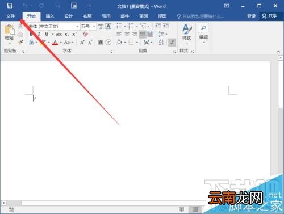The width and height of the screenshot is (284, 214).
Task: Open the Multilevel List dropdown
Action: (145, 26)
